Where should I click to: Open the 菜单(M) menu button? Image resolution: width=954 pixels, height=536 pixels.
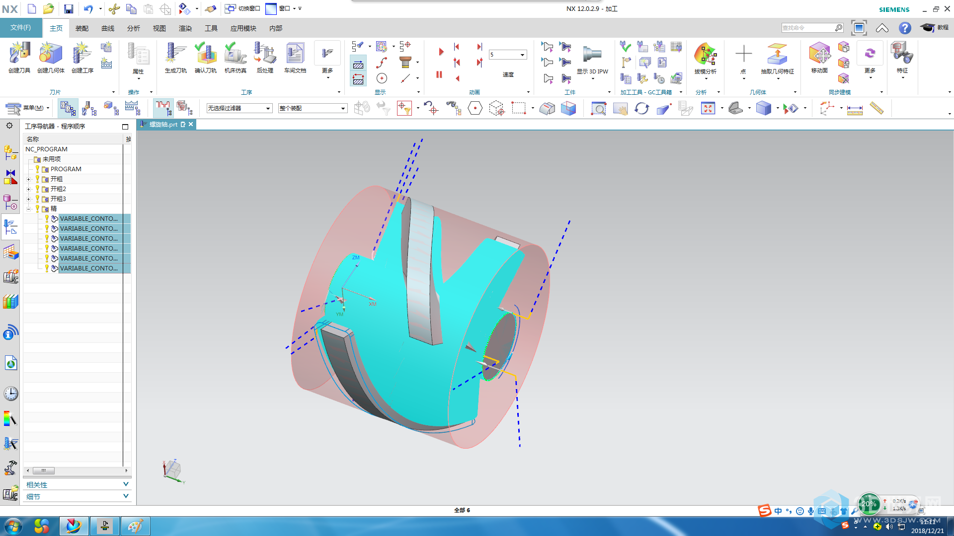pos(27,108)
